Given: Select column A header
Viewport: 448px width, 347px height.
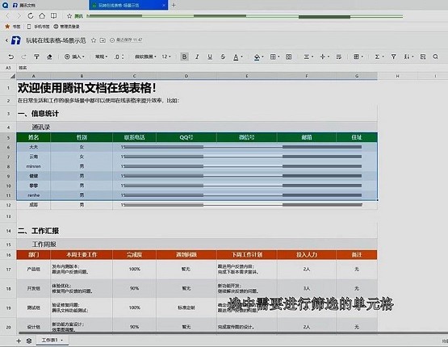Looking at the screenshot, I should [33, 76].
